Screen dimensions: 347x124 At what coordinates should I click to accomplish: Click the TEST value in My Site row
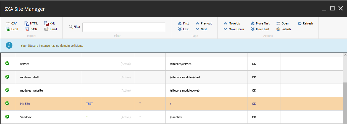click(x=90, y=104)
